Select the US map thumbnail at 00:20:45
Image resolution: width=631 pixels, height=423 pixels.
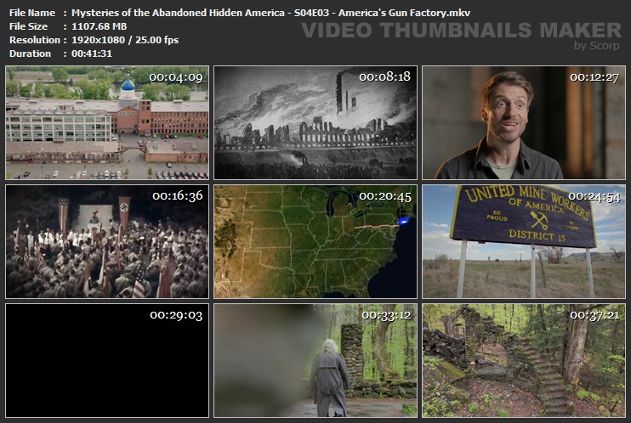click(x=315, y=242)
